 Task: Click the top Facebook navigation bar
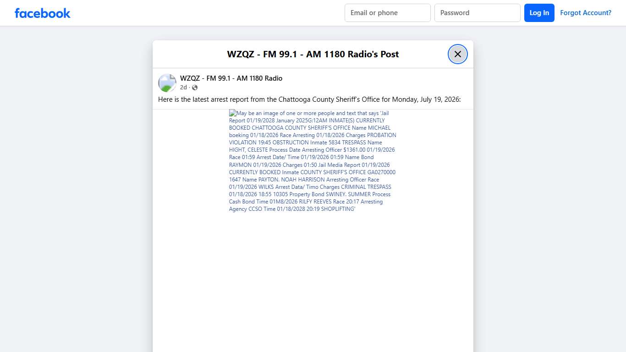point(229,13)
